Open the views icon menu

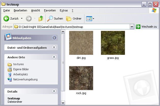coord(89,19)
